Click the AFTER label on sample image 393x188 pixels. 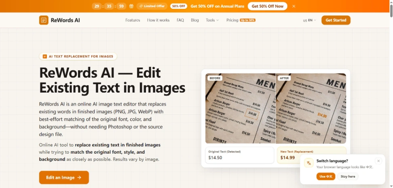(x=284, y=78)
